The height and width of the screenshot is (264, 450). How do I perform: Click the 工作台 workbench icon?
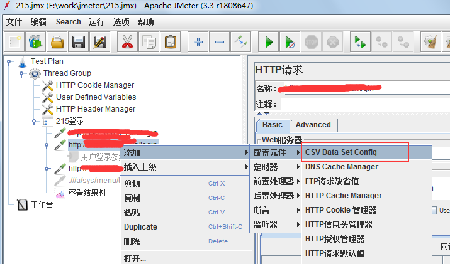(22, 205)
